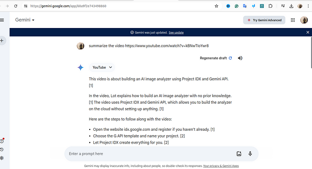
Task: Click the user avatar beside the prompt
Action: [x=80, y=46]
